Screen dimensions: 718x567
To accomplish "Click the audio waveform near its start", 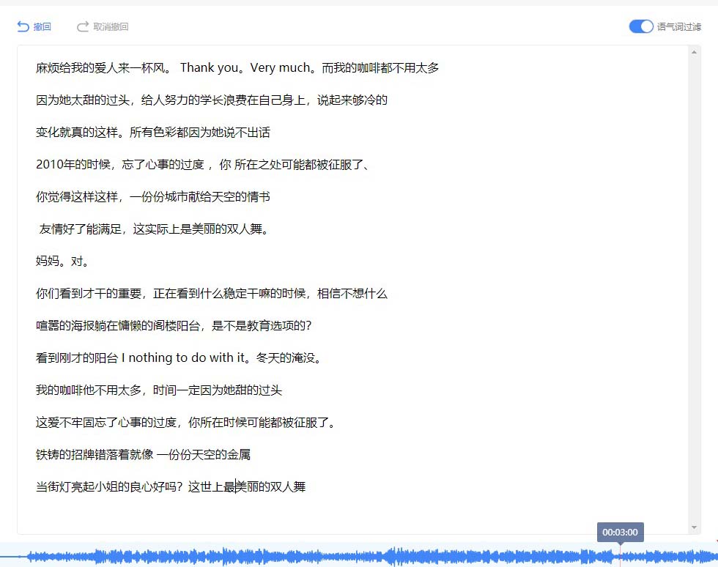I will click(44, 557).
